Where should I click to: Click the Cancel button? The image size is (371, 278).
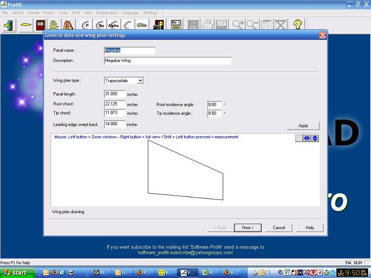click(279, 227)
